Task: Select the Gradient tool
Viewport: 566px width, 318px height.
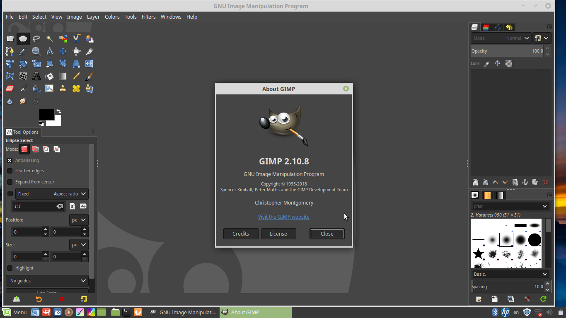Action: [63, 76]
